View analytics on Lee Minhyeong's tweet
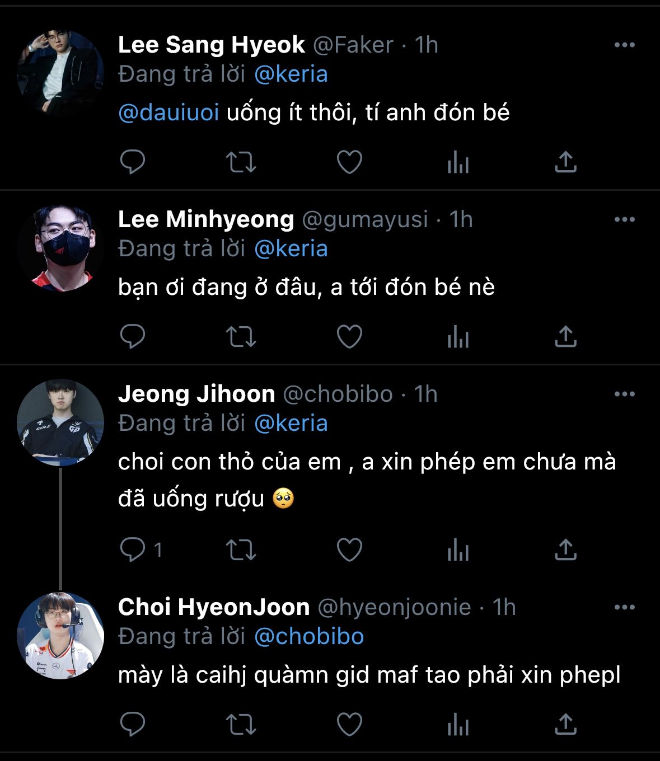The image size is (660, 761). click(x=457, y=337)
